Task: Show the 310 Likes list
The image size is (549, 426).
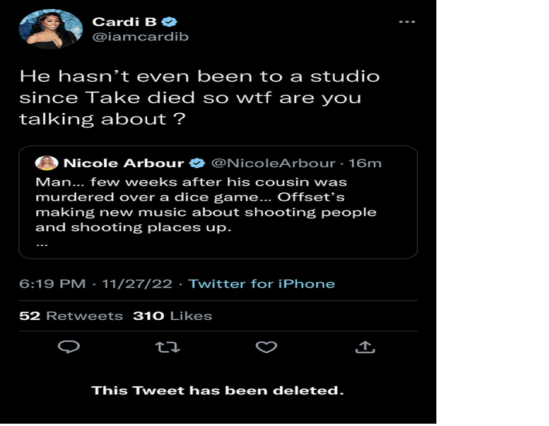Action: pos(172,316)
